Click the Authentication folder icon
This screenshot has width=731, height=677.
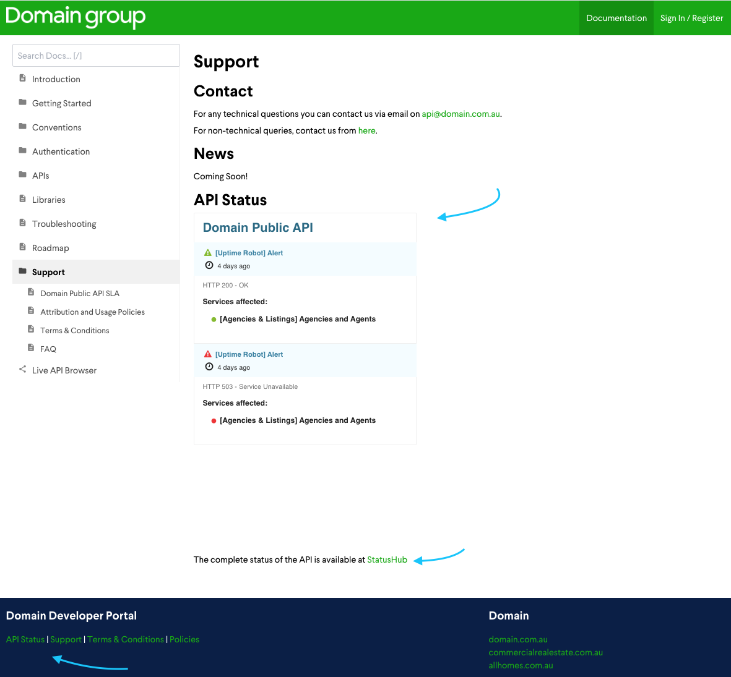(22, 150)
